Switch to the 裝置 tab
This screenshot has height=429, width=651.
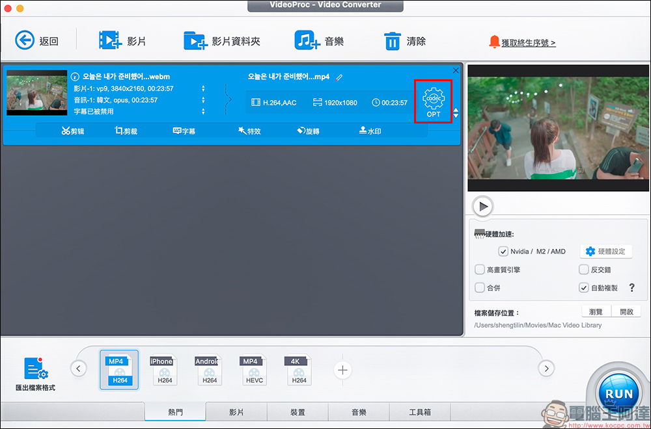[298, 412]
